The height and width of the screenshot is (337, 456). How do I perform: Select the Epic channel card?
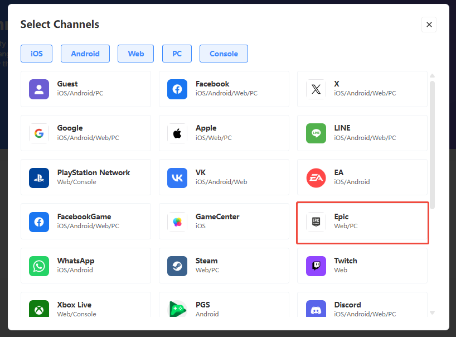click(x=362, y=223)
